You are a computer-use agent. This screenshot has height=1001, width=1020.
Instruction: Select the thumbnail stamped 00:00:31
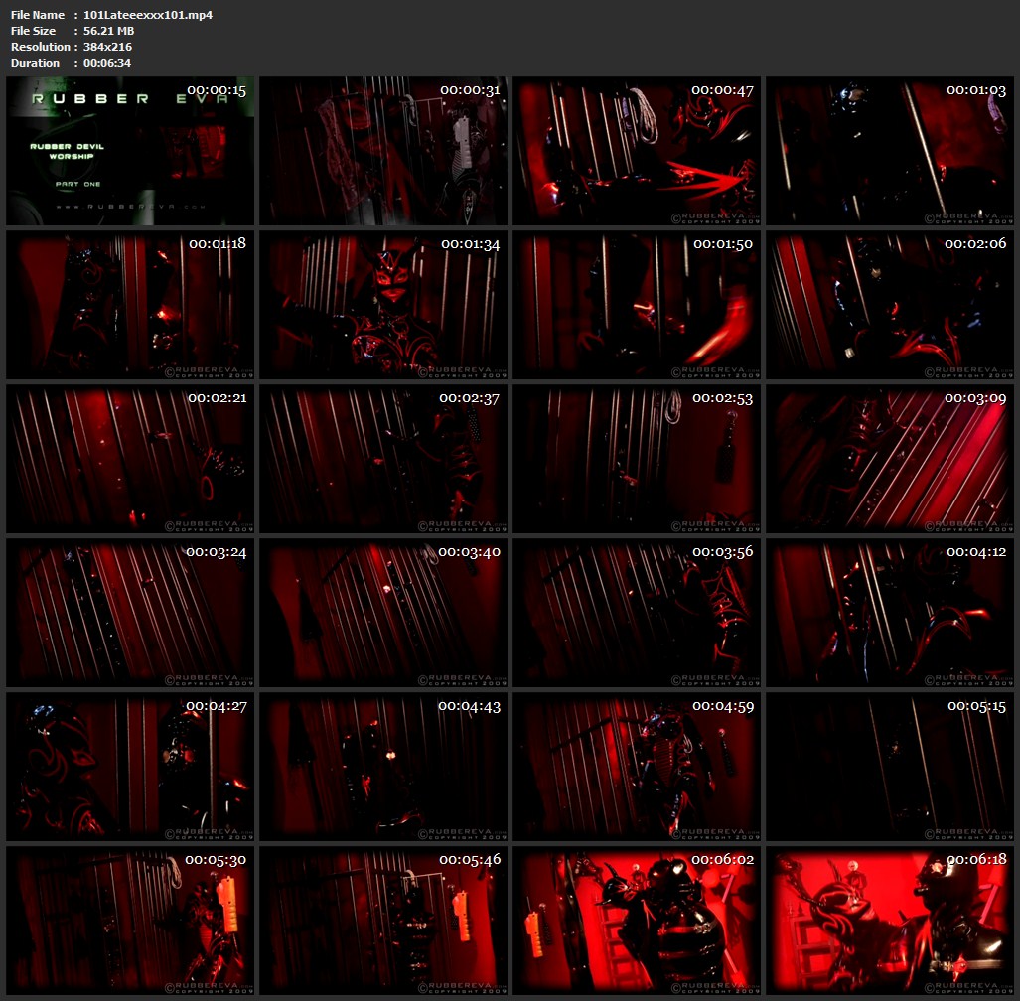383,151
